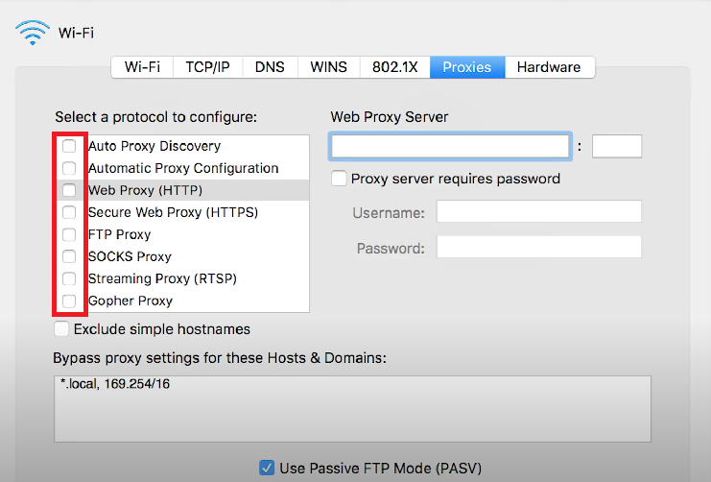The height and width of the screenshot is (482, 711).
Task: Select Secure Web Proxy (HTTPS) row label
Action: 173,212
